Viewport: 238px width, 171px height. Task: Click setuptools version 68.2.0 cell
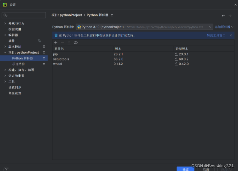118,59
